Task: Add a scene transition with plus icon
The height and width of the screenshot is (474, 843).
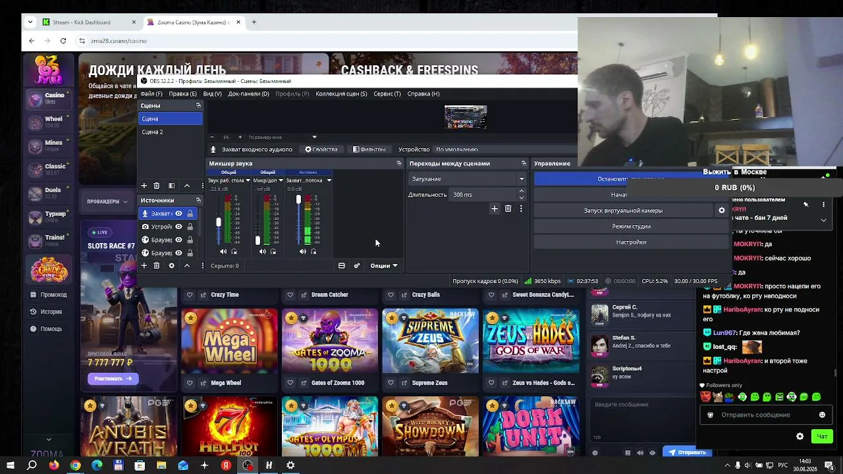Action: (x=495, y=209)
